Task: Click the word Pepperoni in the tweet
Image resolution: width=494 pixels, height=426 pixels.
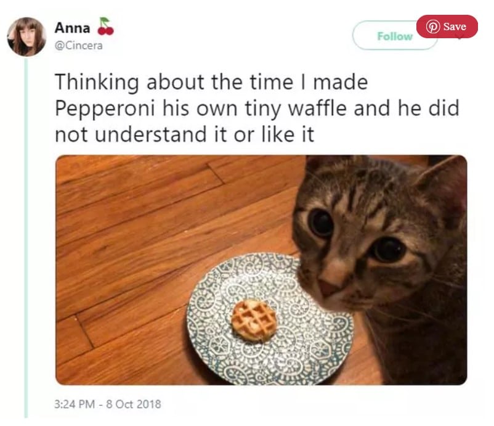Action: 105,108
